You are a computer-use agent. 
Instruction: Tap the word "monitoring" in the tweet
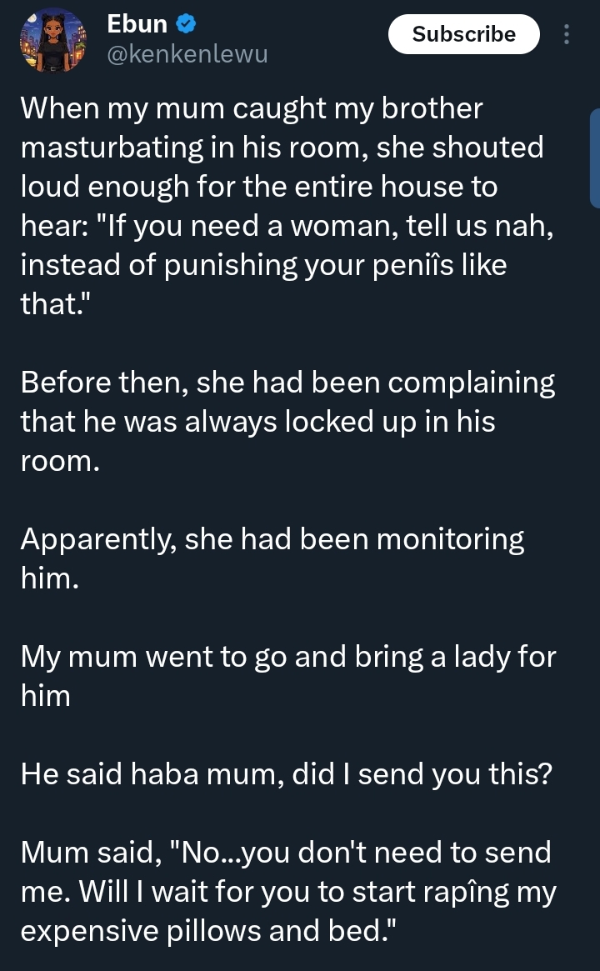coord(450,539)
